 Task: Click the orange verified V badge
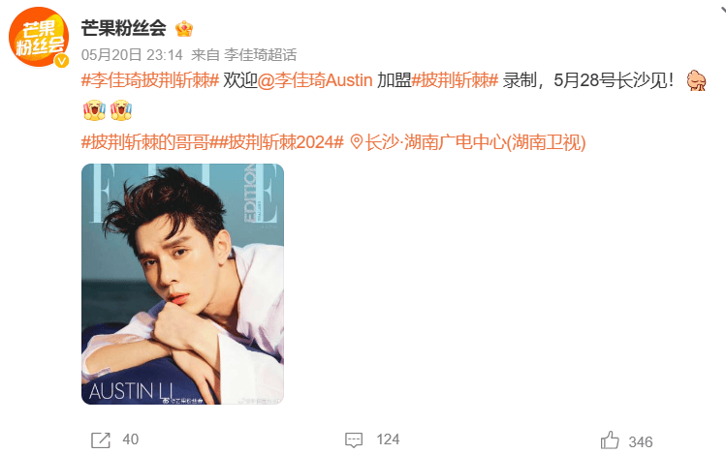click(62, 61)
